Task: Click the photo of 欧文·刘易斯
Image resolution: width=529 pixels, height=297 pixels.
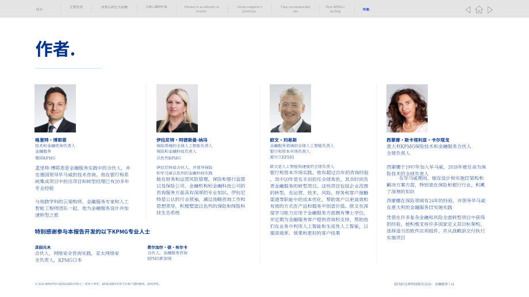Action: (290, 108)
